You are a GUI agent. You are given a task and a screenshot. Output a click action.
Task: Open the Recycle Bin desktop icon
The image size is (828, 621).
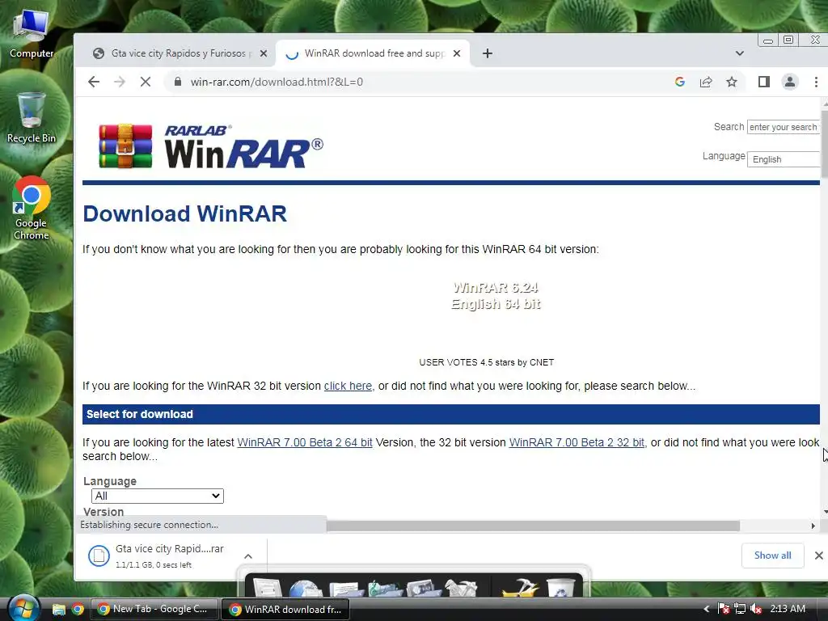[x=32, y=118]
